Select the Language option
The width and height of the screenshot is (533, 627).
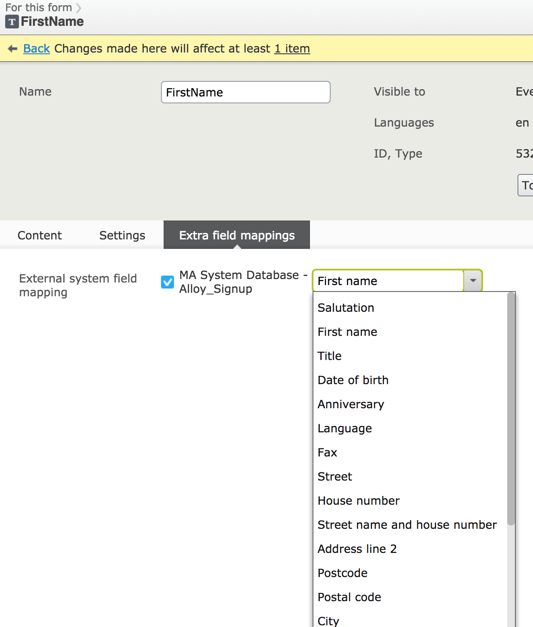[344, 428]
